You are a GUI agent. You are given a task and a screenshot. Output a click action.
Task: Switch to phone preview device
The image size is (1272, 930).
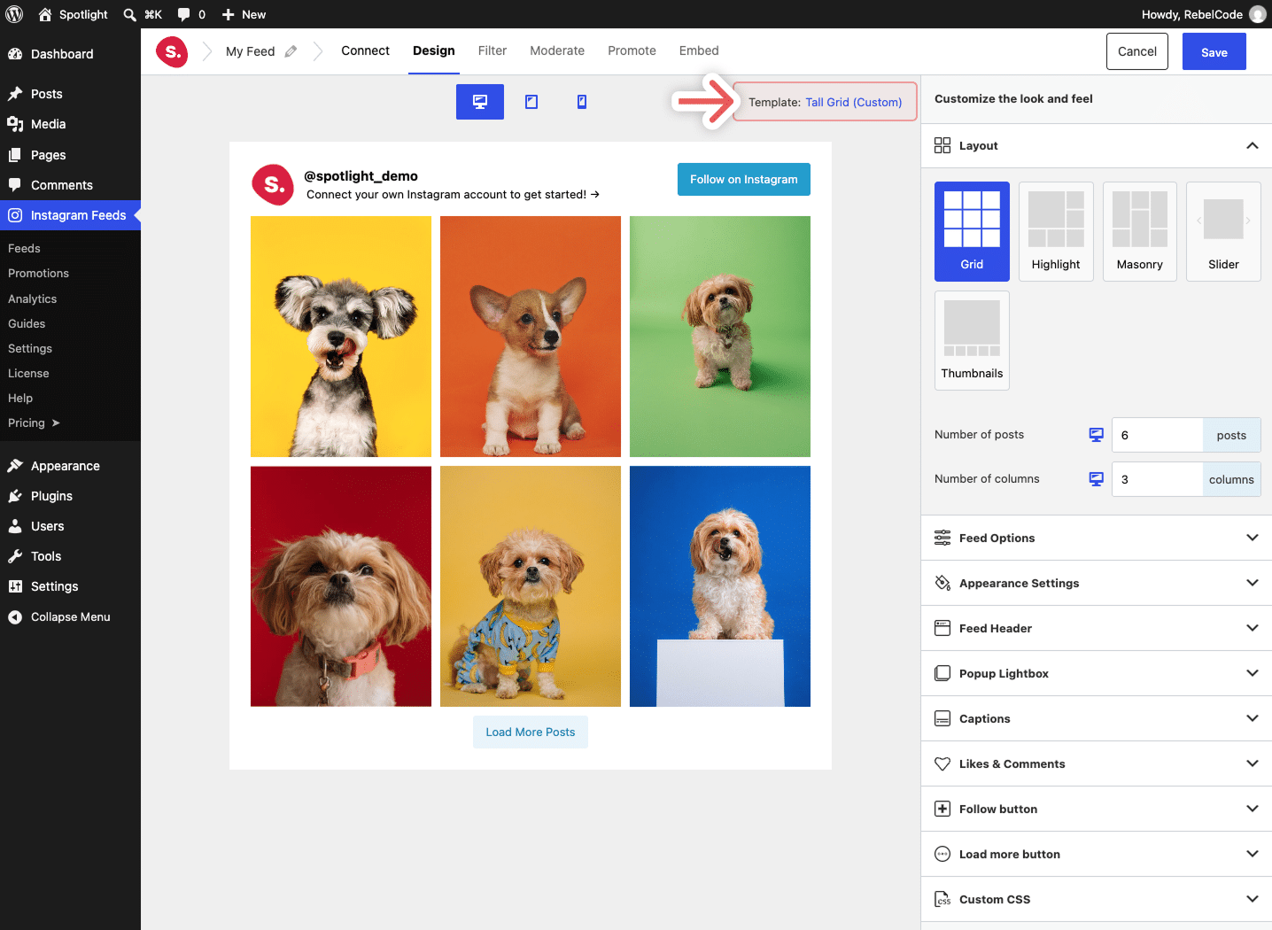pyautogui.click(x=582, y=102)
